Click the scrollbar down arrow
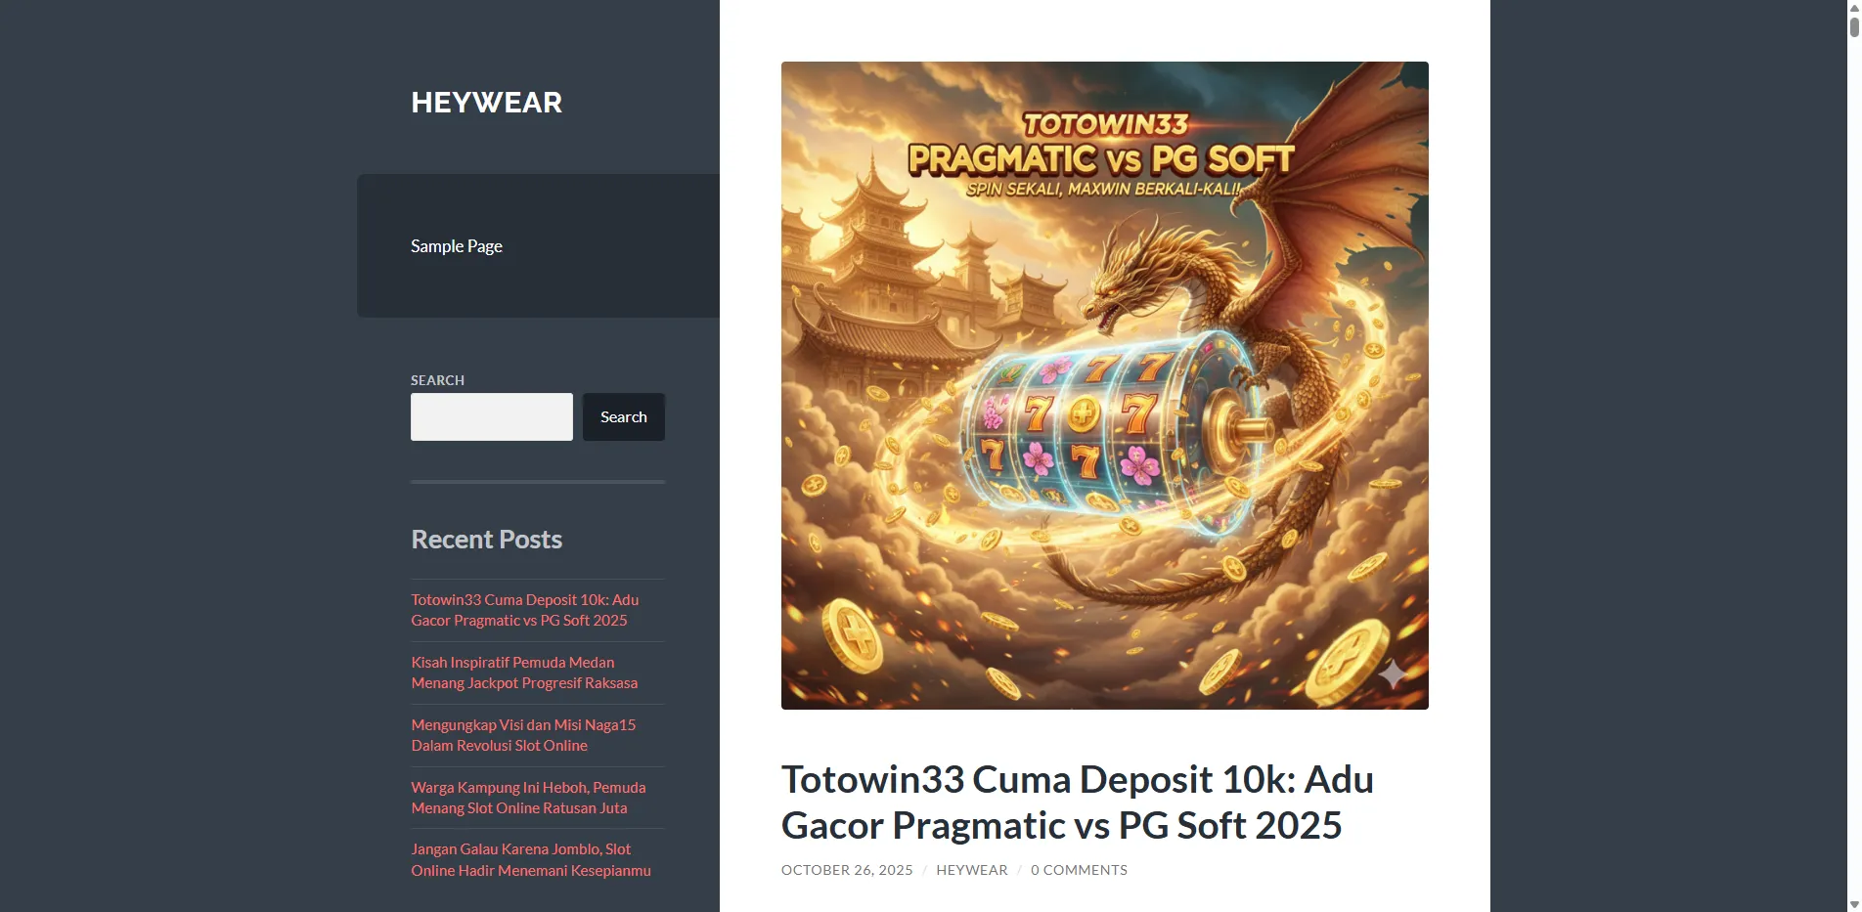 [x=1854, y=905]
